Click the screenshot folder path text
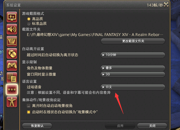This screenshot has width=180, height=130. 95,34
